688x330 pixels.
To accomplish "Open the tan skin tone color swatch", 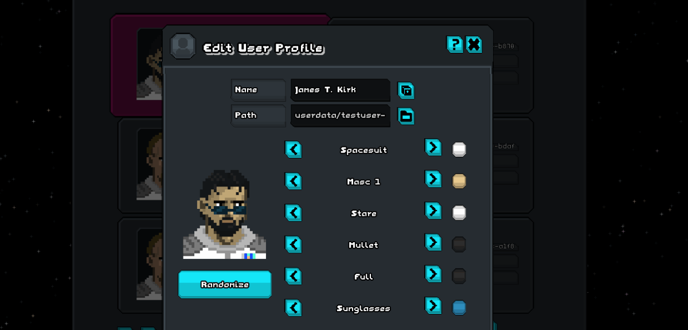I will pyautogui.click(x=459, y=181).
